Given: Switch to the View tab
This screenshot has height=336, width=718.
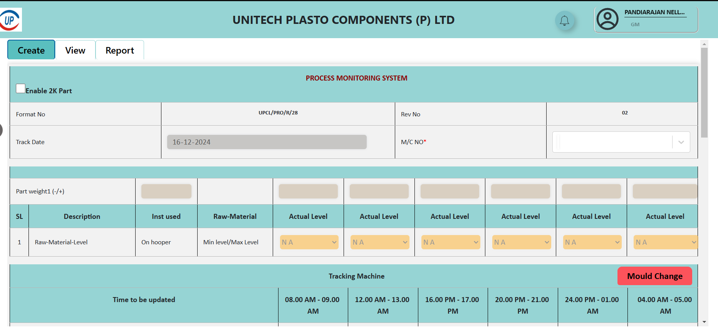Looking at the screenshot, I should coord(75,50).
